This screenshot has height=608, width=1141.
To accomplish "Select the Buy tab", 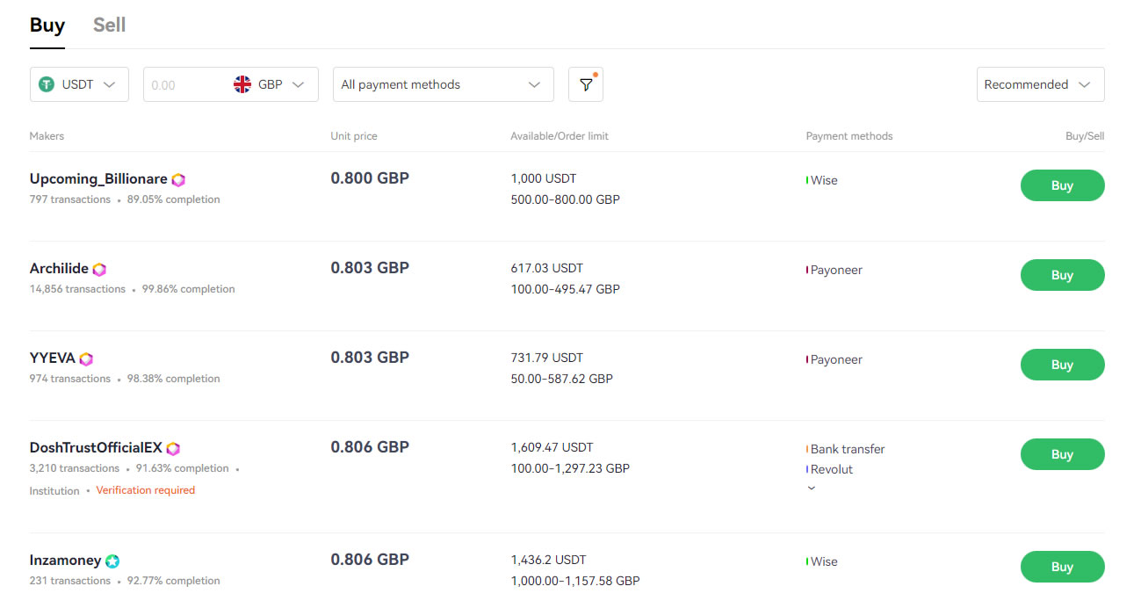I will tap(47, 25).
